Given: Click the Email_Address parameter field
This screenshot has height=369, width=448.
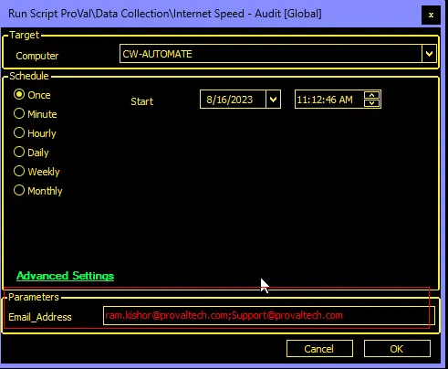Looking at the screenshot, I should [x=269, y=316].
